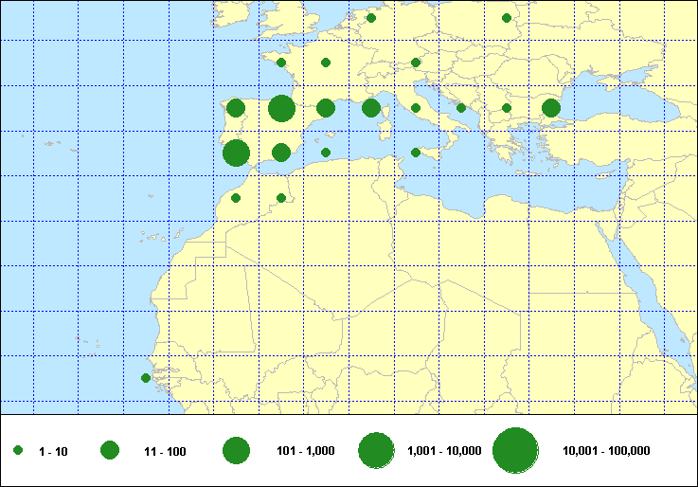Select the marker near the Black Sea coast
Viewport: 698px width, 487px height.
tap(551, 108)
